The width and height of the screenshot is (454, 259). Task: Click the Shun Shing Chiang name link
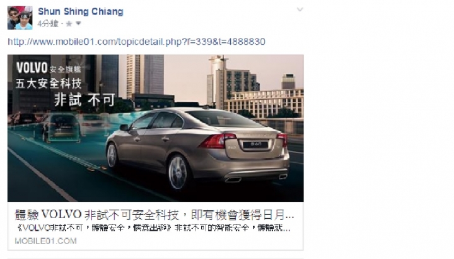pos(81,11)
